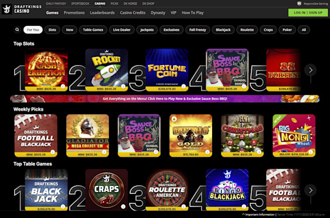Select the Table Games filter pill
Viewport: 330px width, 218px height.
click(93, 30)
